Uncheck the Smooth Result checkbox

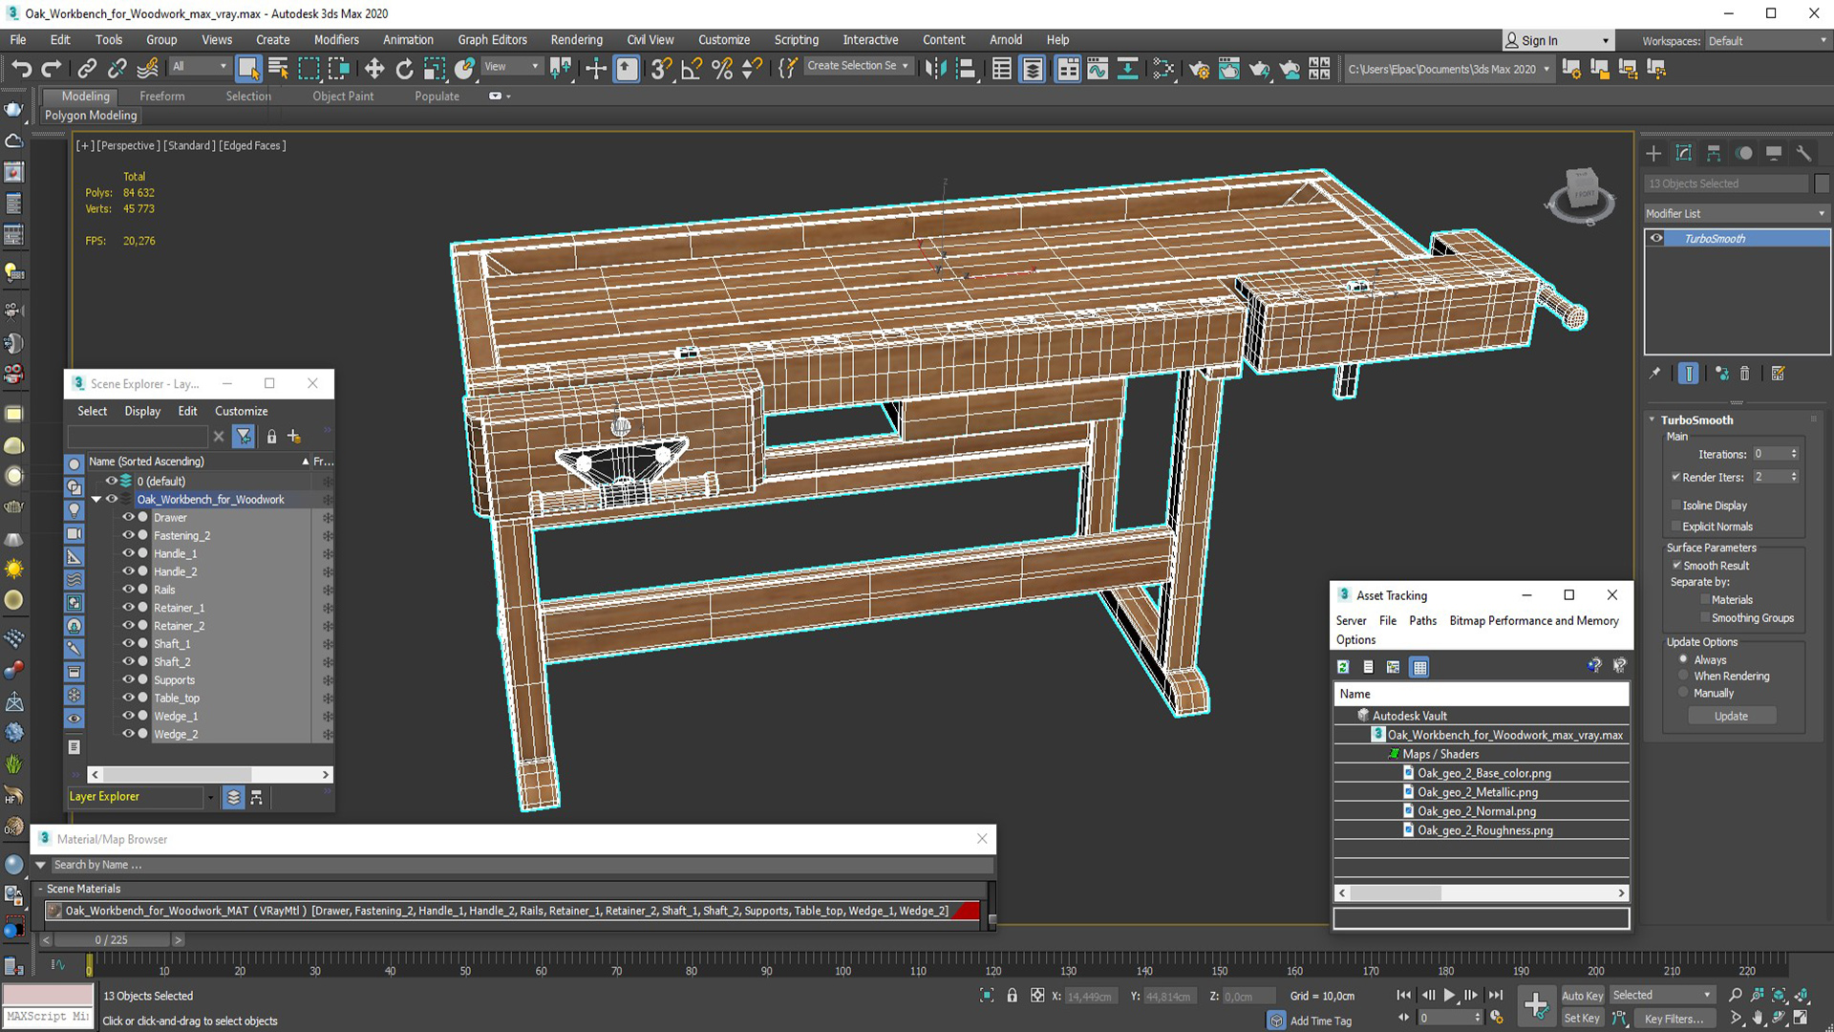tap(1676, 566)
